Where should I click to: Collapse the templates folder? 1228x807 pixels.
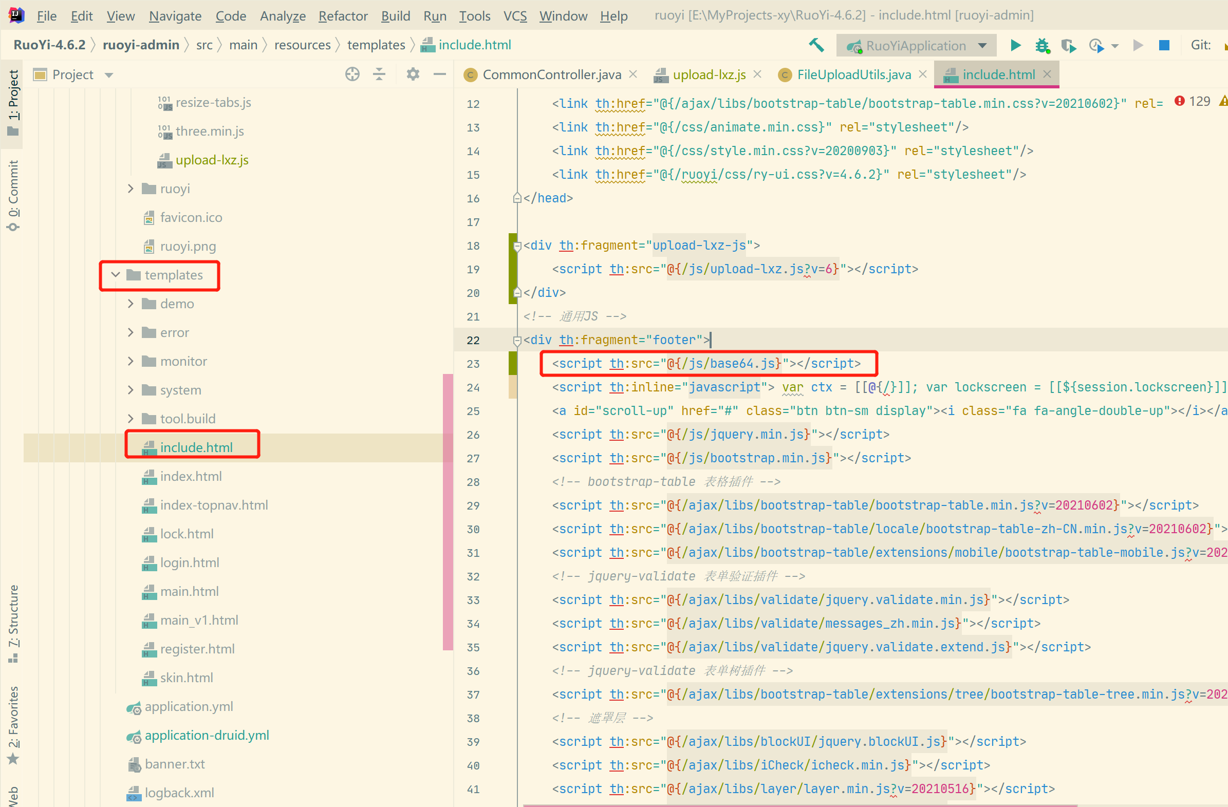pyautogui.click(x=116, y=274)
